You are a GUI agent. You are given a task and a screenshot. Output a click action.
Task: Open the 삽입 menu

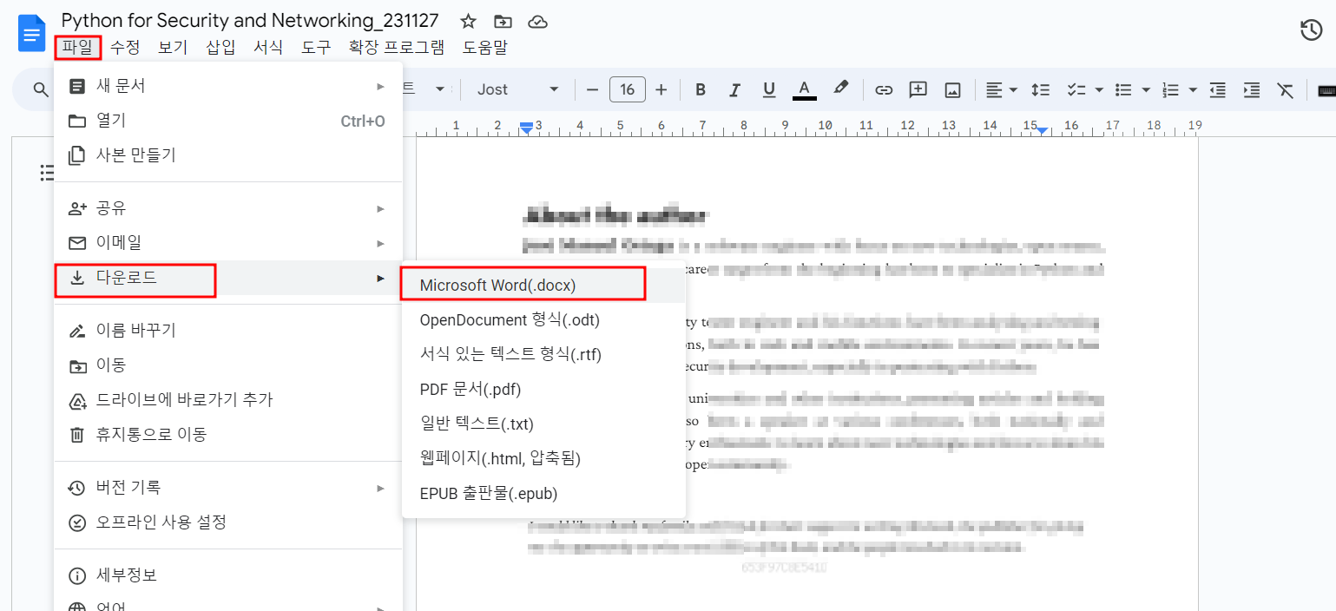220,48
